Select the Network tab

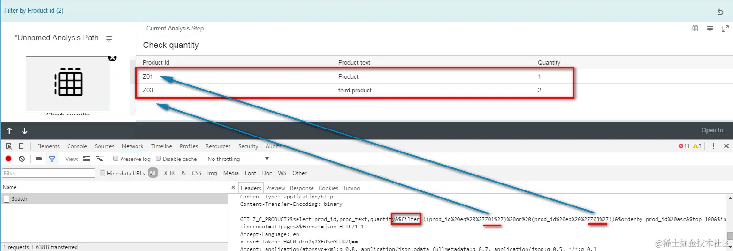pos(133,146)
